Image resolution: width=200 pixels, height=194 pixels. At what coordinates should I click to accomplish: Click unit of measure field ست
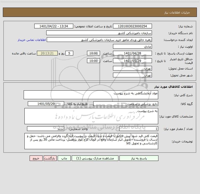pyautogui.click(x=45, y=129)
